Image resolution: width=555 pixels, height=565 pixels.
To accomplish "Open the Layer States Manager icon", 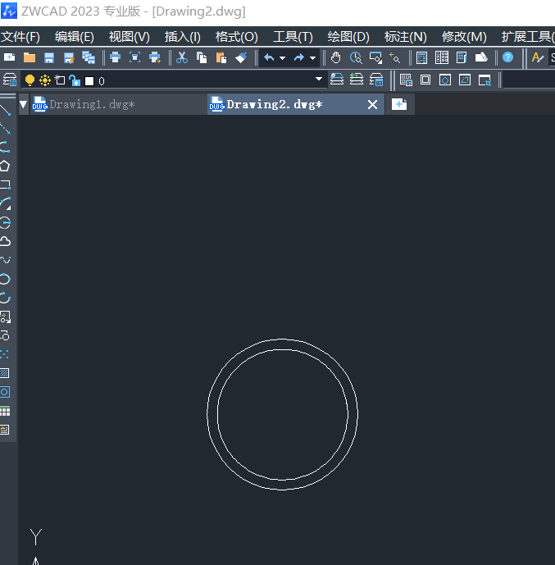I will 376,80.
